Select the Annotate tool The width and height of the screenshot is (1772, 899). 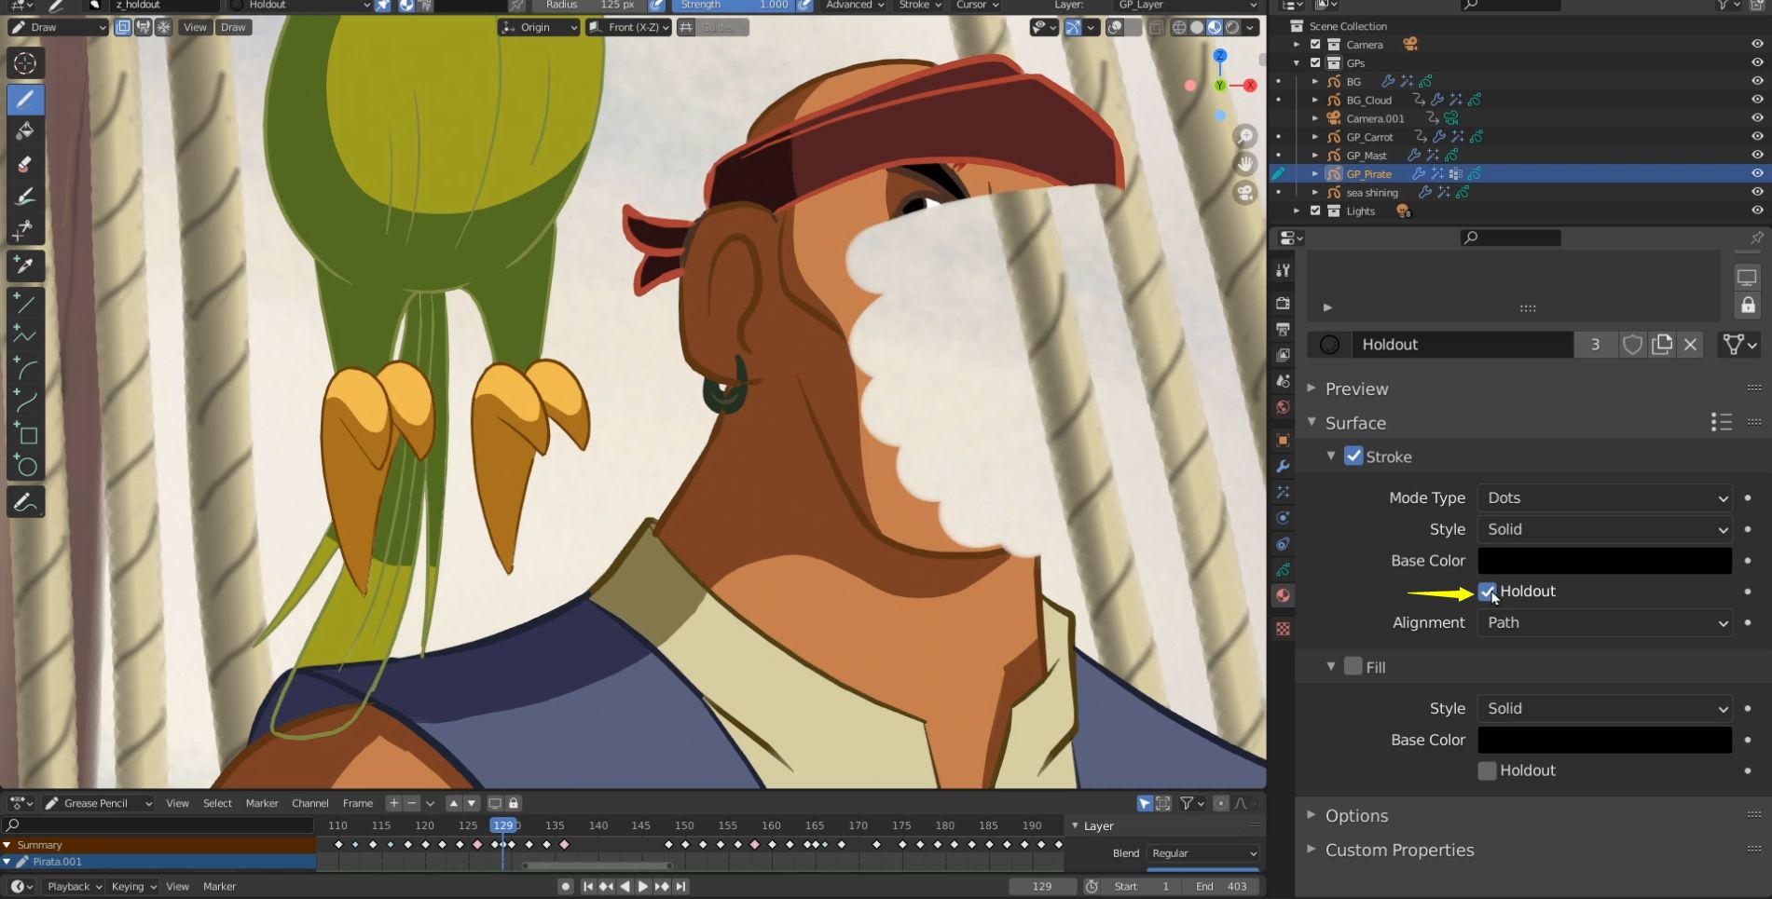click(25, 502)
